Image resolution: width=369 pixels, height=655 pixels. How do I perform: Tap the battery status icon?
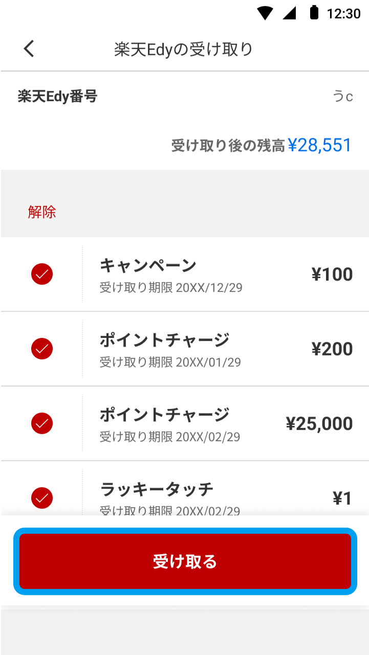tap(314, 13)
